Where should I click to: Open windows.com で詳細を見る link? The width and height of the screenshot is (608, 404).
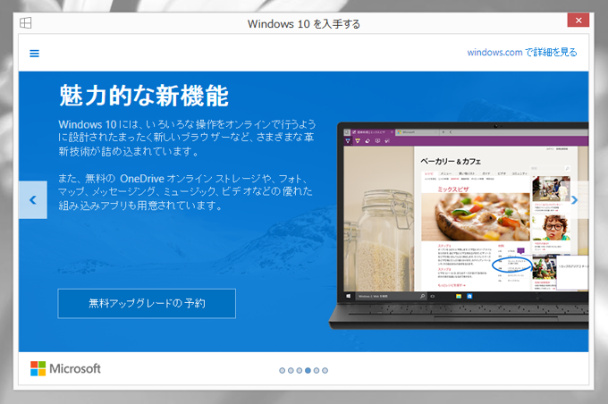pyautogui.click(x=522, y=53)
